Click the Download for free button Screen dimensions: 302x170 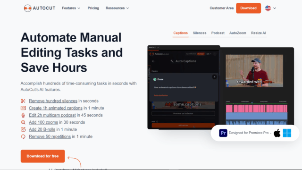pyautogui.click(x=43, y=156)
